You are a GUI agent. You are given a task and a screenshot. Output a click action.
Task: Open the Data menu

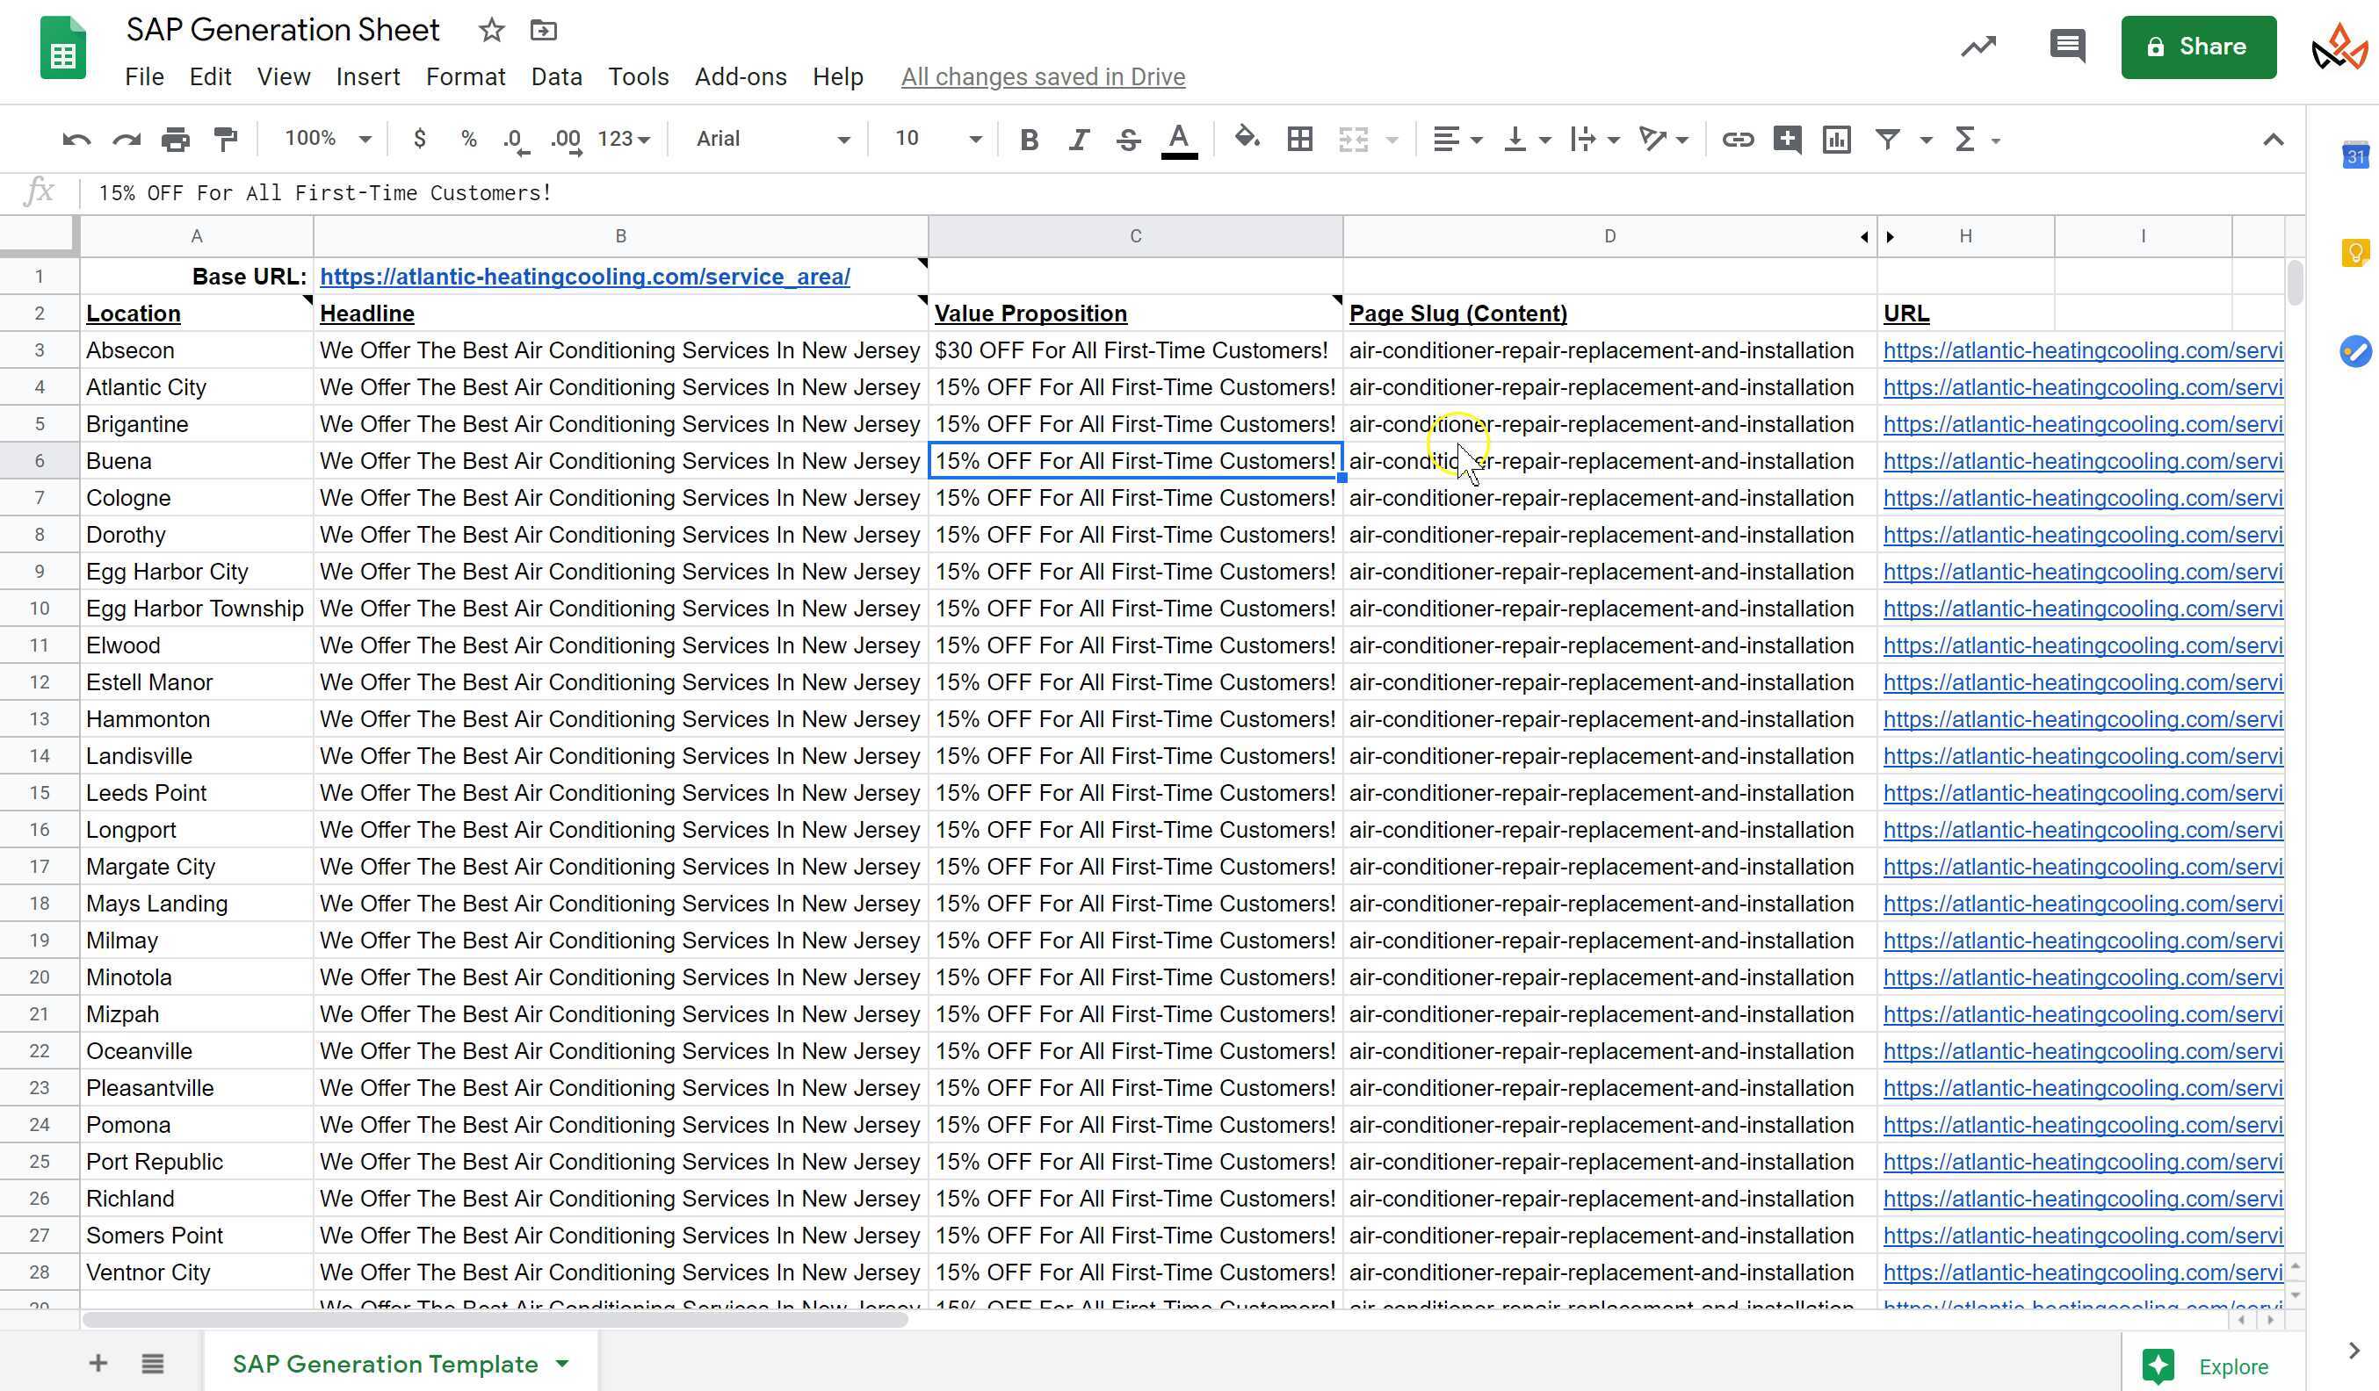556,76
